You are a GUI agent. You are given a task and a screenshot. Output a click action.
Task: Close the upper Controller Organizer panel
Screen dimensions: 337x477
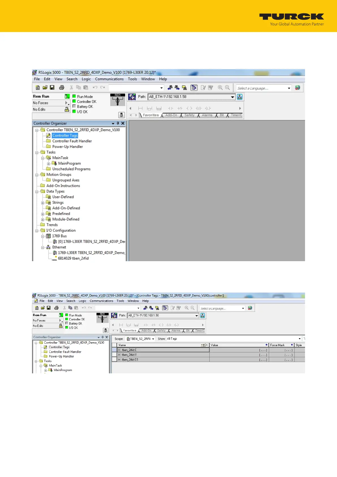(x=123, y=123)
